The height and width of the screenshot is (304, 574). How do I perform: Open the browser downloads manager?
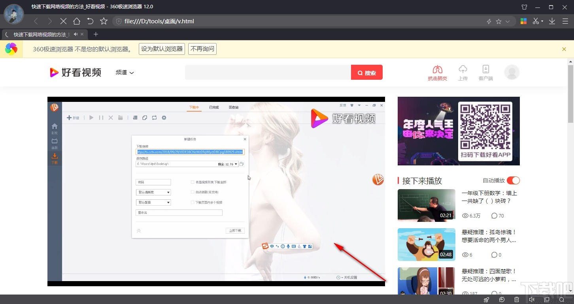pos(552,21)
